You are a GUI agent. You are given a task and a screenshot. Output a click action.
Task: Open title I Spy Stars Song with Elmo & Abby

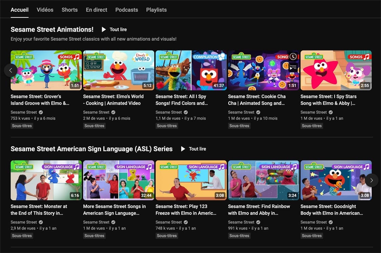click(329, 100)
